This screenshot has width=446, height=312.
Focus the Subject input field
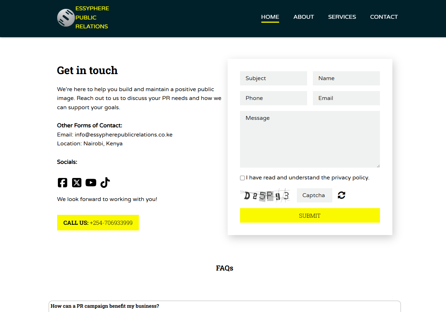(273, 78)
